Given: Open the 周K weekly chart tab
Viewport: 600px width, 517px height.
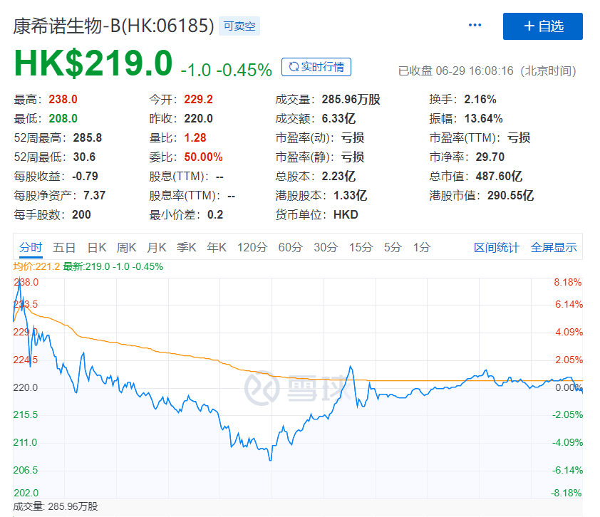Looking at the screenshot, I should click(126, 248).
